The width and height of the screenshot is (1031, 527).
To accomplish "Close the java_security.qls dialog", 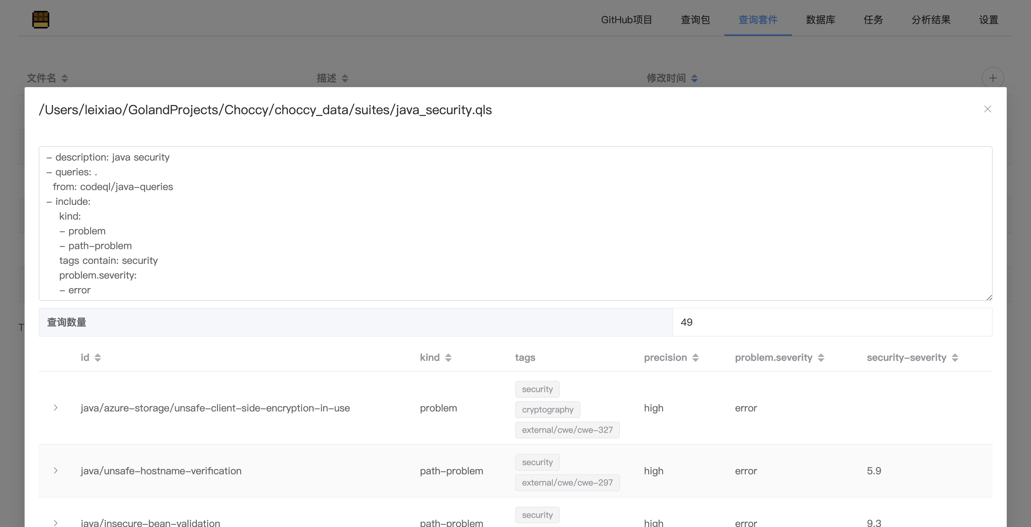I will pyautogui.click(x=987, y=109).
